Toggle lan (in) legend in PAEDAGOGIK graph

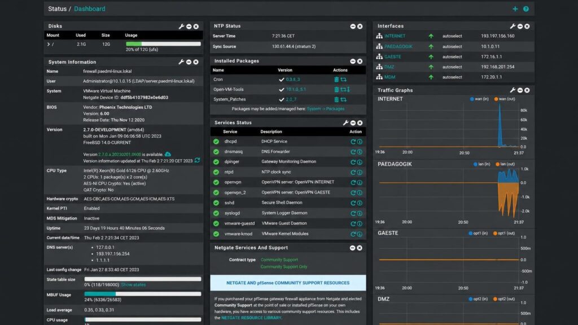pos(482,164)
